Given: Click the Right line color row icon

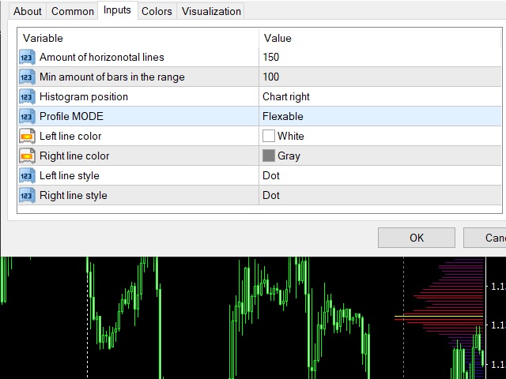Looking at the screenshot, I should 27,156.
